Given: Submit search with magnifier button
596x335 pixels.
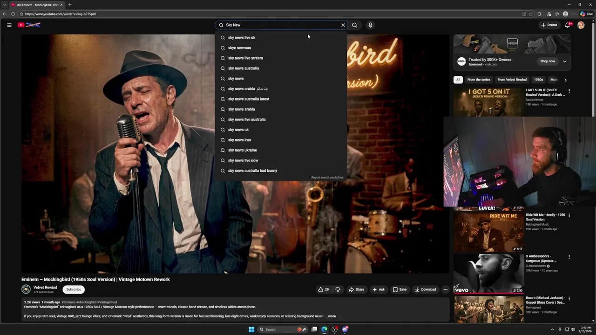Looking at the screenshot, I should tap(354, 25).
